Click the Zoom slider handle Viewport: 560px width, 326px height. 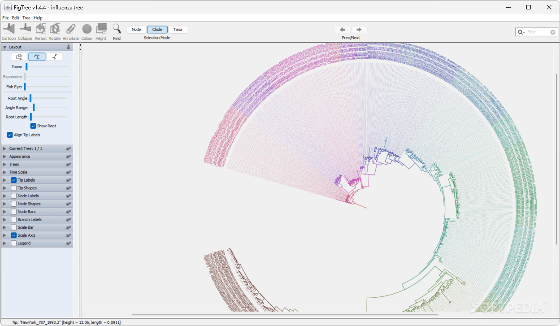(x=26, y=67)
